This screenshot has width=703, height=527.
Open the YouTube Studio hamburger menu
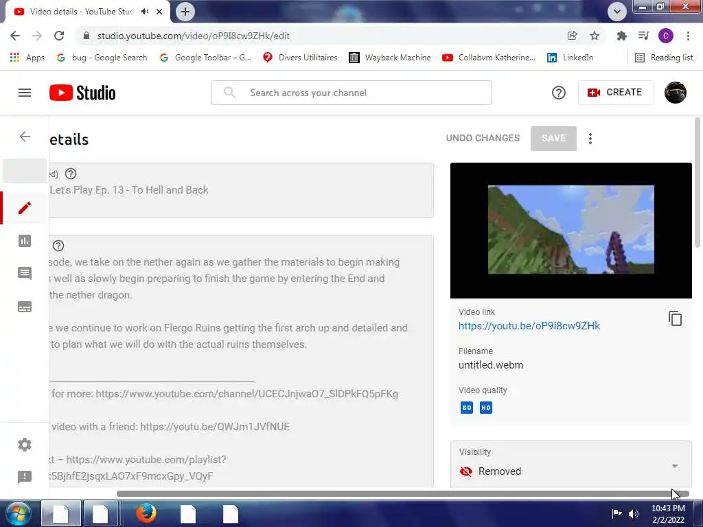[25, 93]
